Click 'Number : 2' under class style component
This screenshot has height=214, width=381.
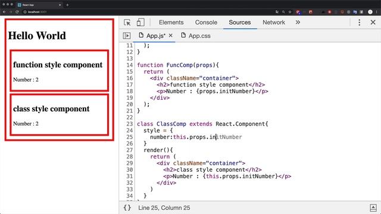[26, 124]
